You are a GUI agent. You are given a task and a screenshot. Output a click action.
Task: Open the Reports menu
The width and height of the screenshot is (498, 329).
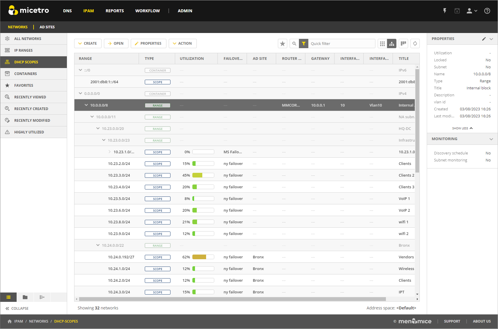115,11
